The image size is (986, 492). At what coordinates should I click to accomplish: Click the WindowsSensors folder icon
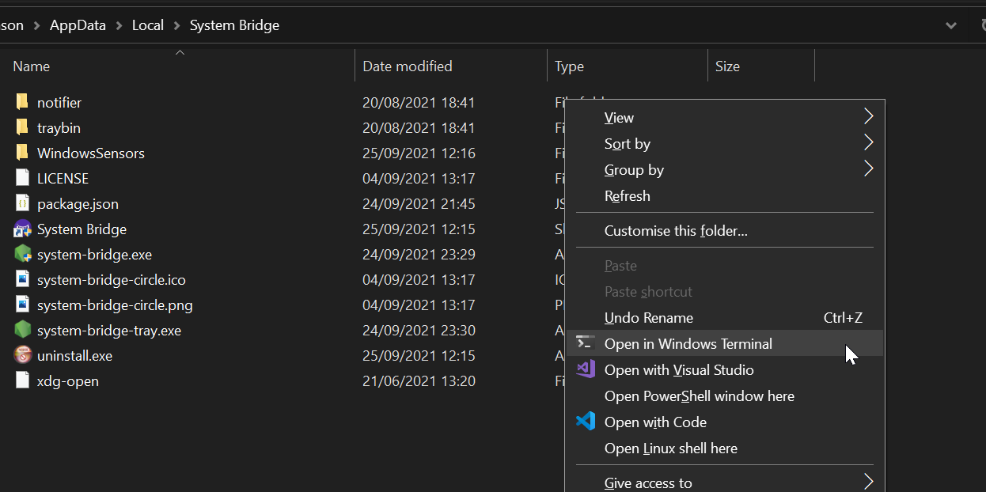tap(22, 153)
